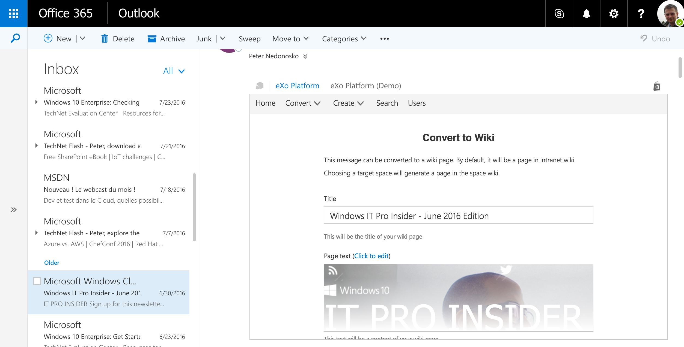
Task: Open Skype from the top bar
Action: [559, 14]
